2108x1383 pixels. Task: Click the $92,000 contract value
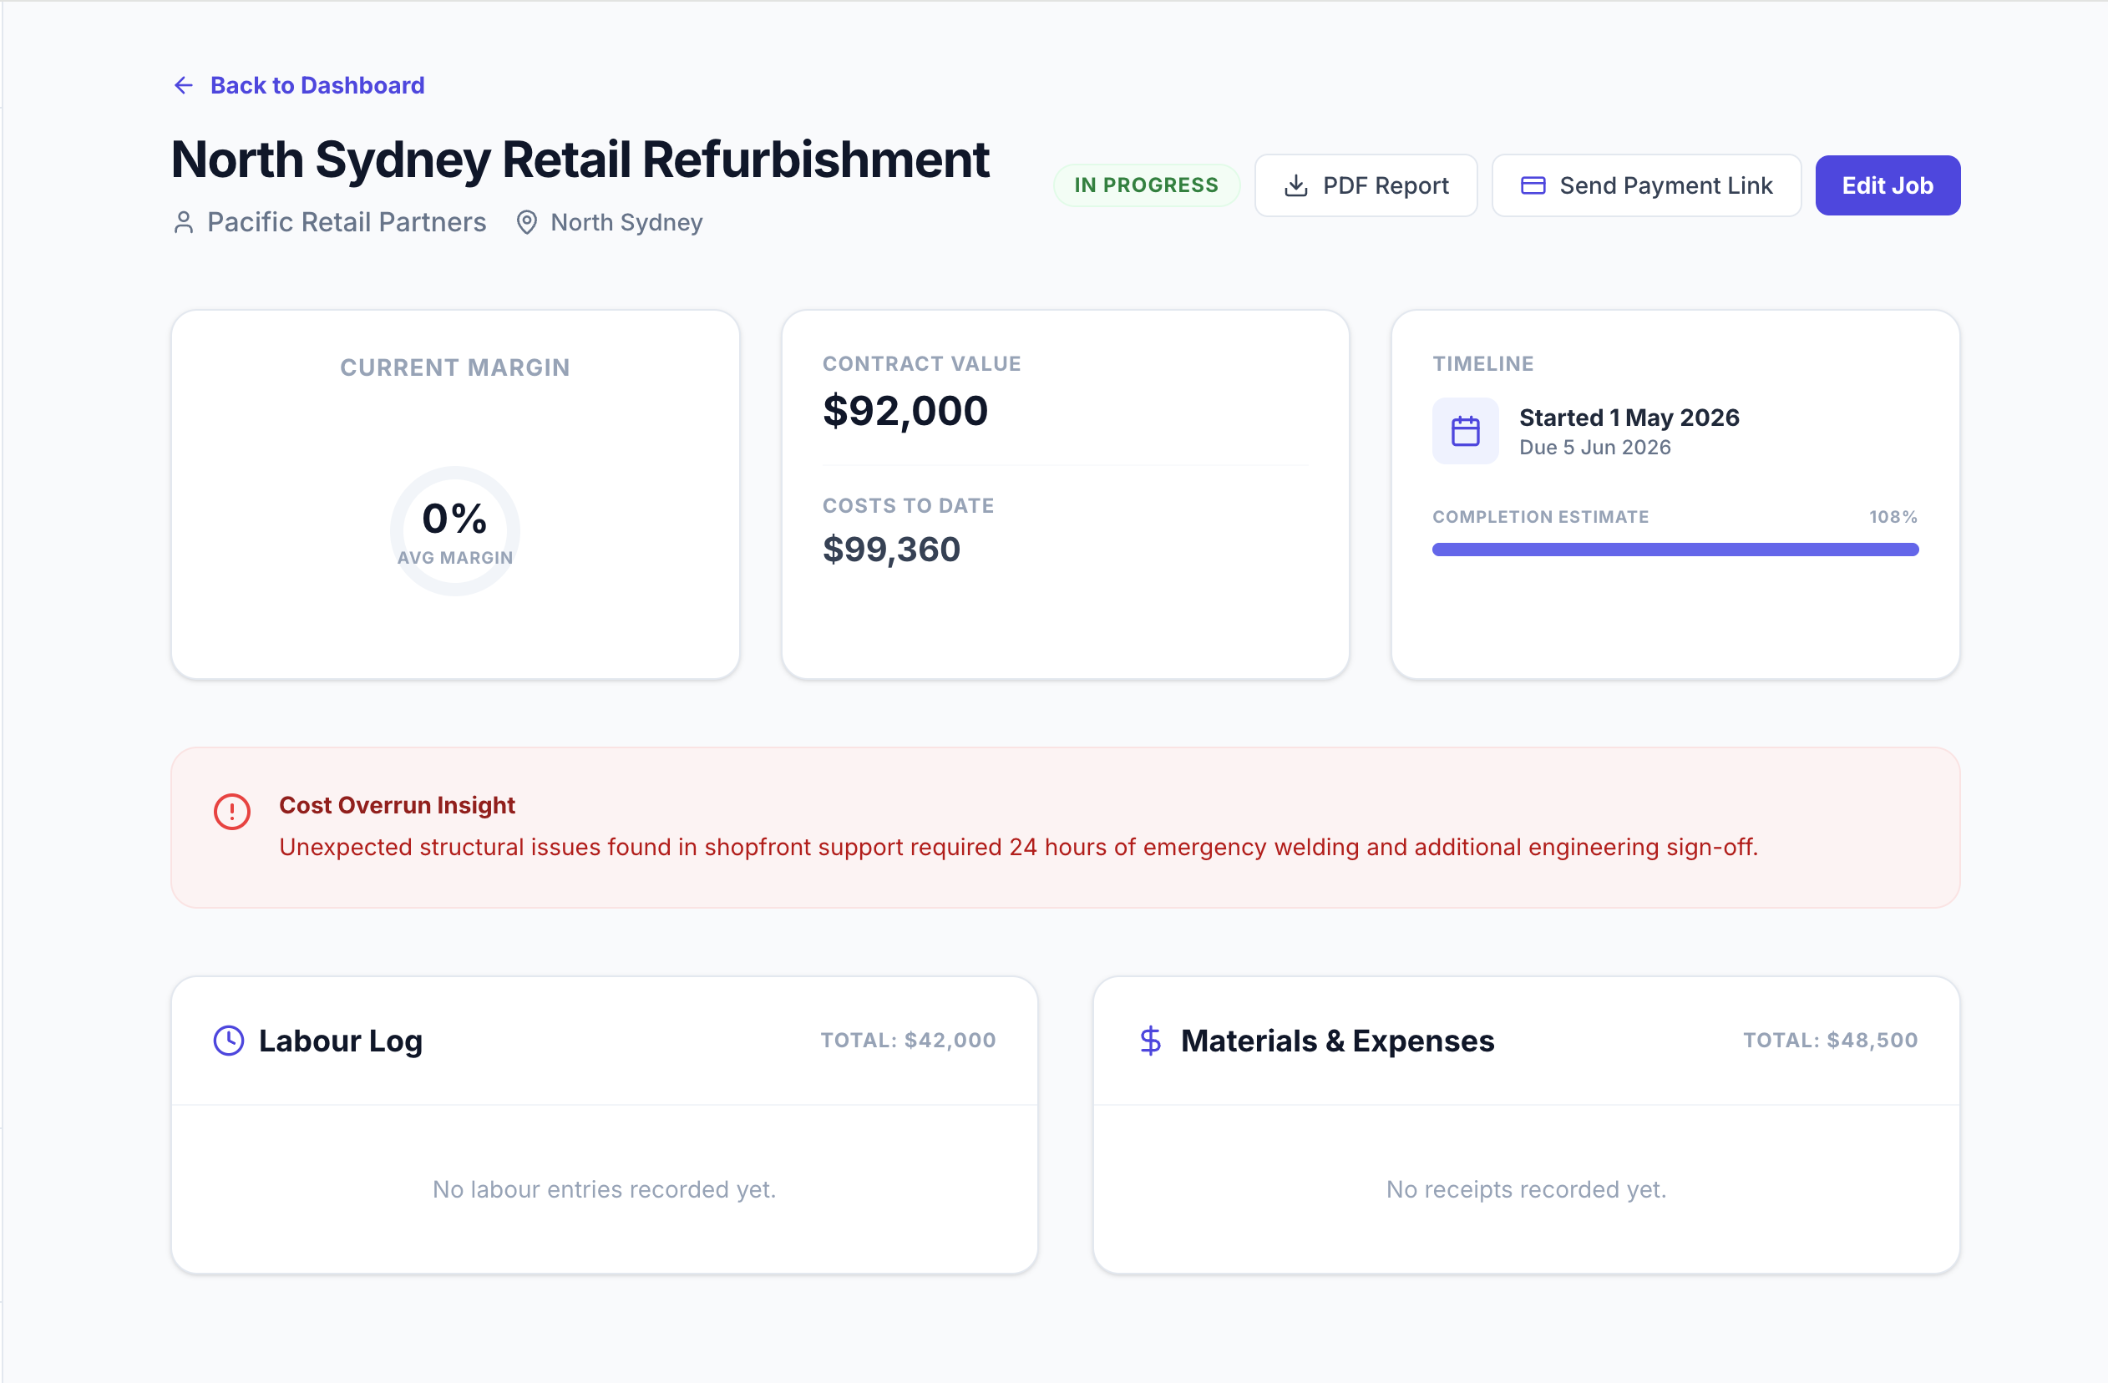click(x=905, y=411)
